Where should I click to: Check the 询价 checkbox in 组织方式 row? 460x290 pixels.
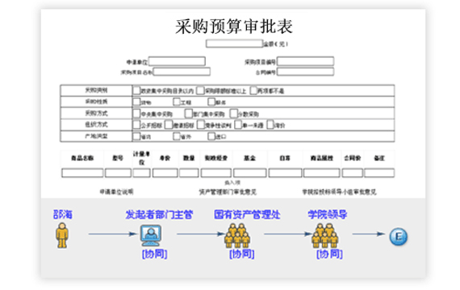(x=270, y=125)
